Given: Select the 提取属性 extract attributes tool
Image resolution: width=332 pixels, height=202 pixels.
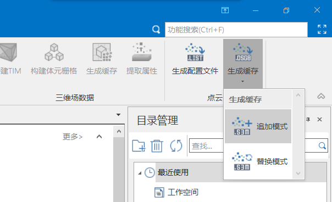Looking at the screenshot, I should pyautogui.click(x=142, y=59).
